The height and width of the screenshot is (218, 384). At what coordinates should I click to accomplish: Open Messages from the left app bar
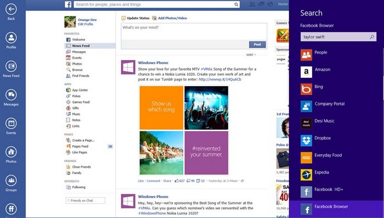pyautogui.click(x=11, y=95)
